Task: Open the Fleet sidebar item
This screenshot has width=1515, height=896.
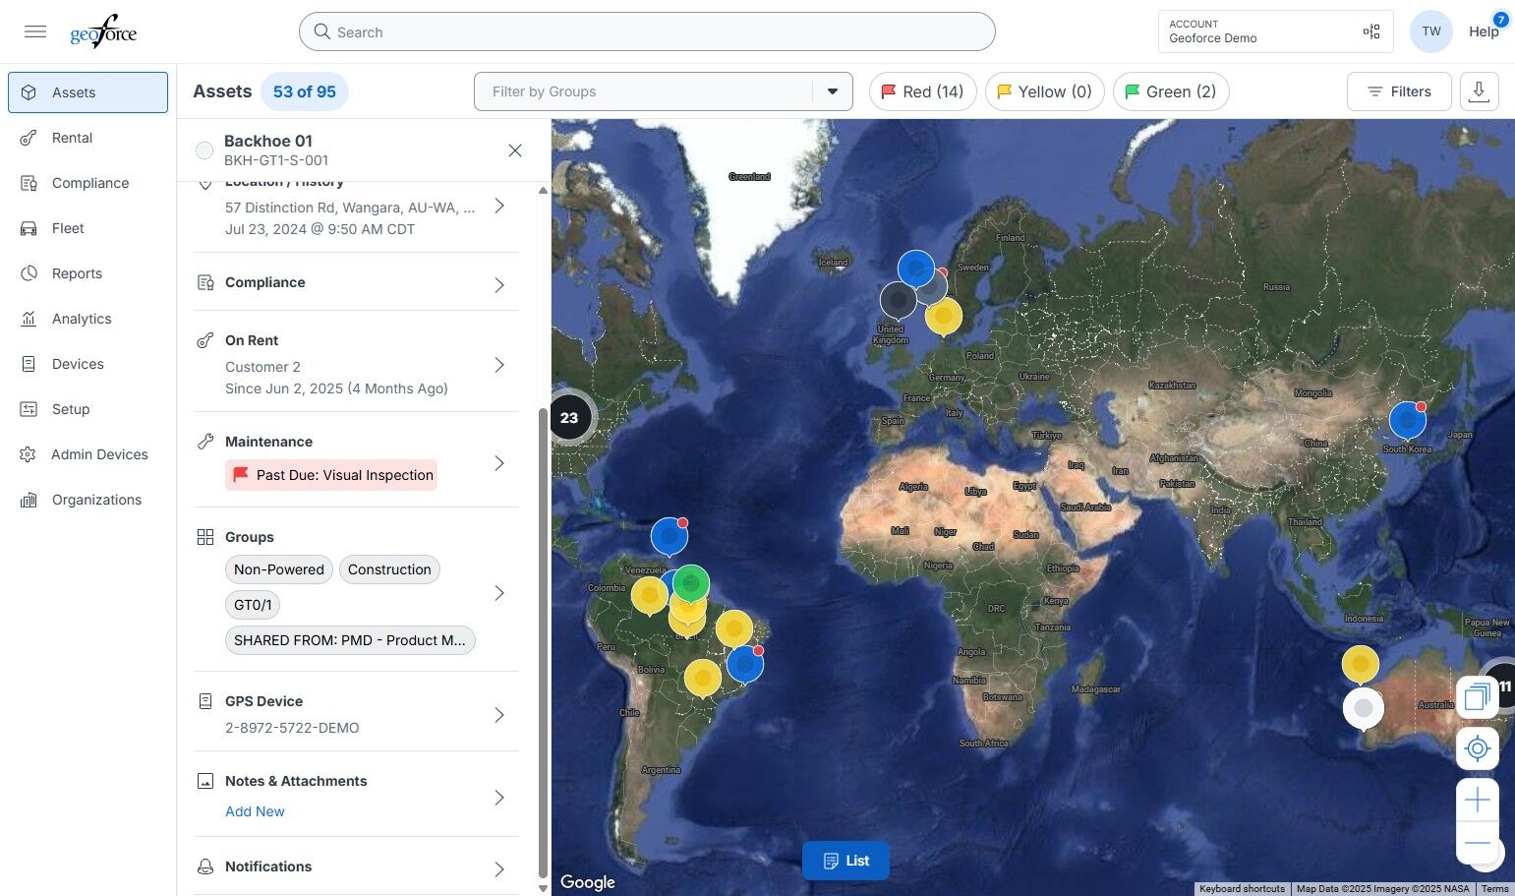Action: pos(87,228)
